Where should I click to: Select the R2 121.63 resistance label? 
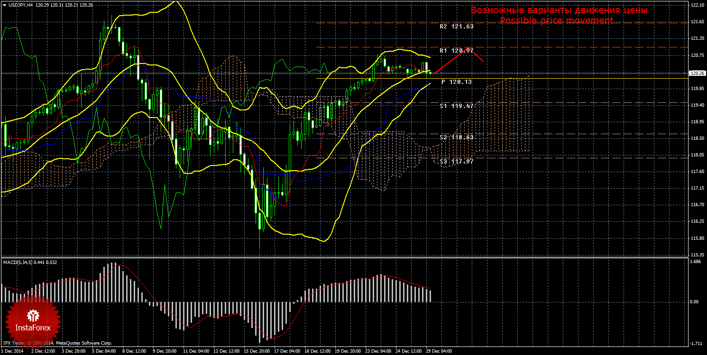pos(456,27)
